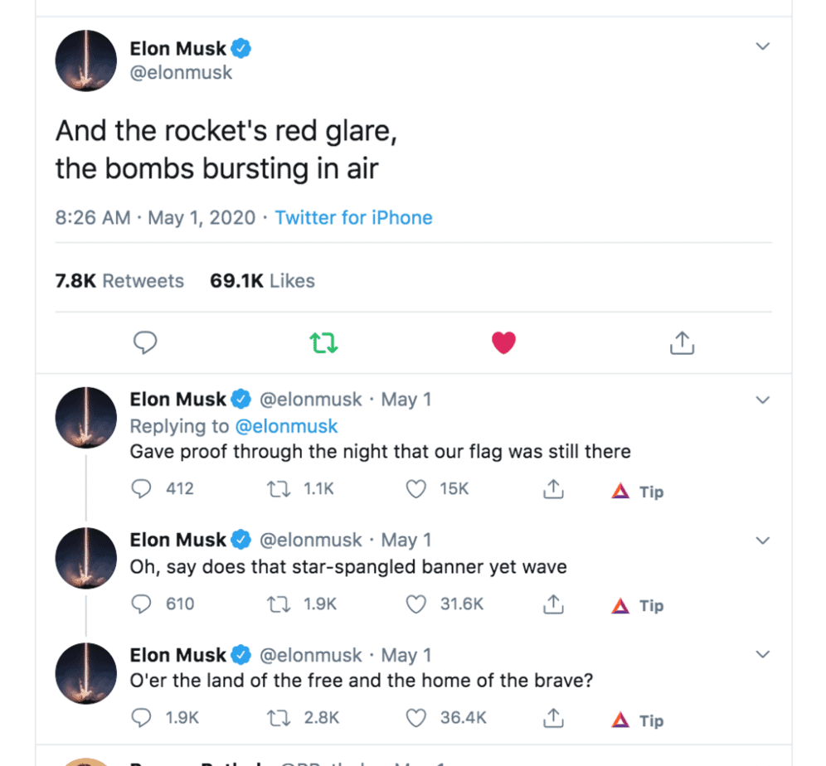Image resolution: width=826 pixels, height=766 pixels.
Task: Open the 'Twitter for iPhone' source link
Action: pos(353,218)
